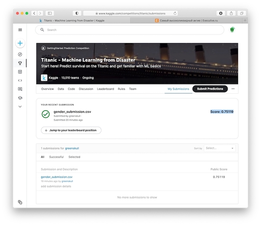Show Safari tab overview icon
Viewport: 261px width, 225px height.
(x=242, y=13)
